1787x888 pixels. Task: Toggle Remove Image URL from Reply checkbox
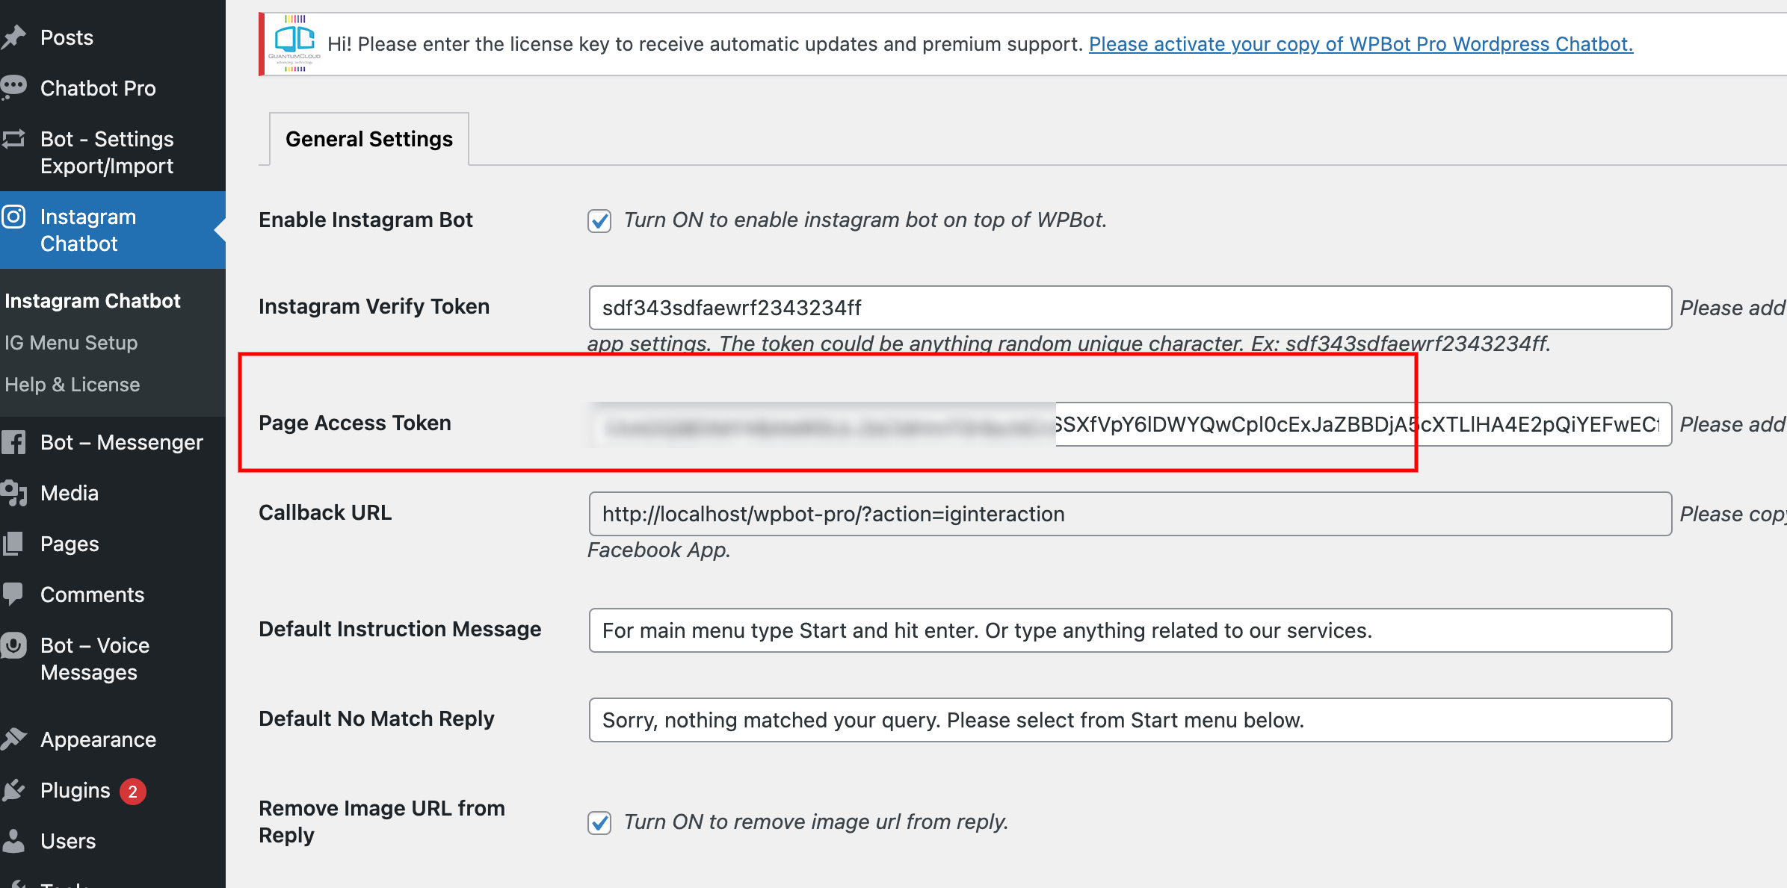(x=599, y=823)
